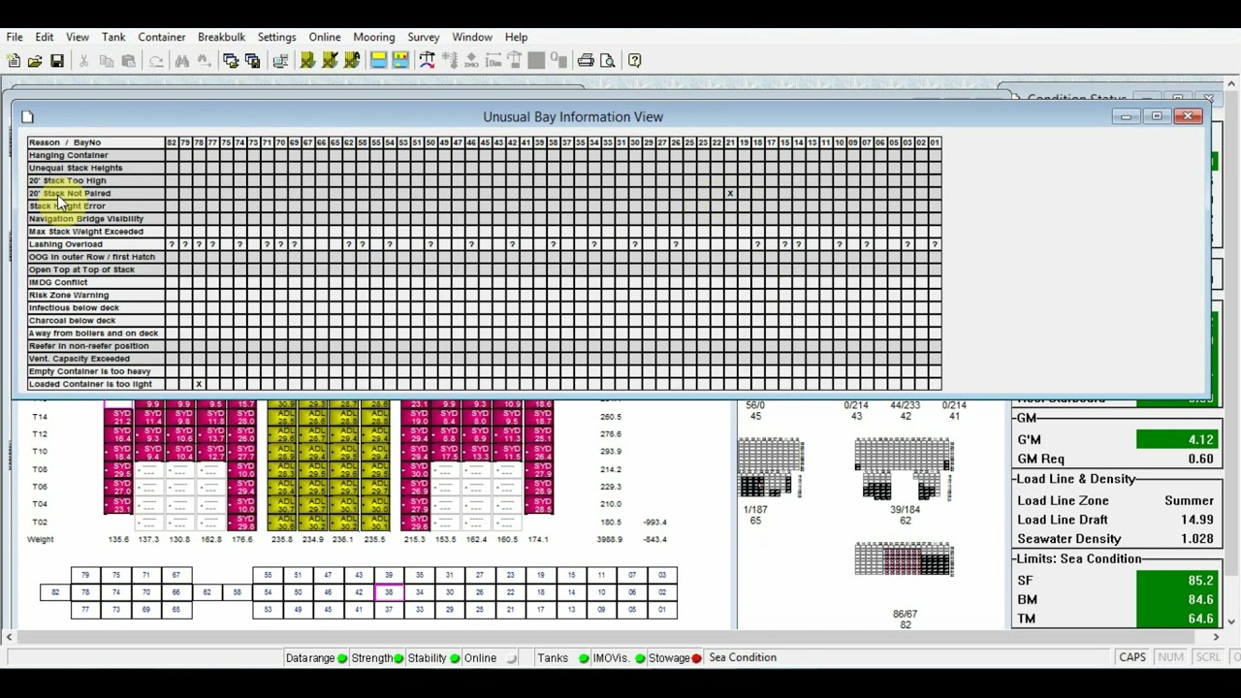This screenshot has width=1241, height=698.
Task: Click the bay thumbnail labeled 1/187
Action: [771, 467]
